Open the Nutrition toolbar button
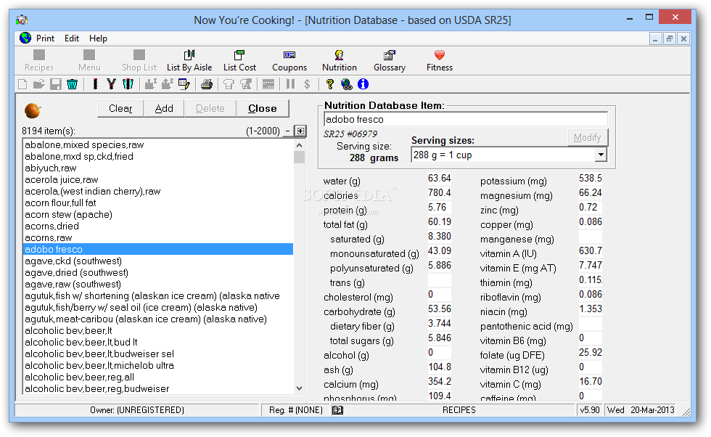This screenshot has height=437, width=711. (x=340, y=61)
